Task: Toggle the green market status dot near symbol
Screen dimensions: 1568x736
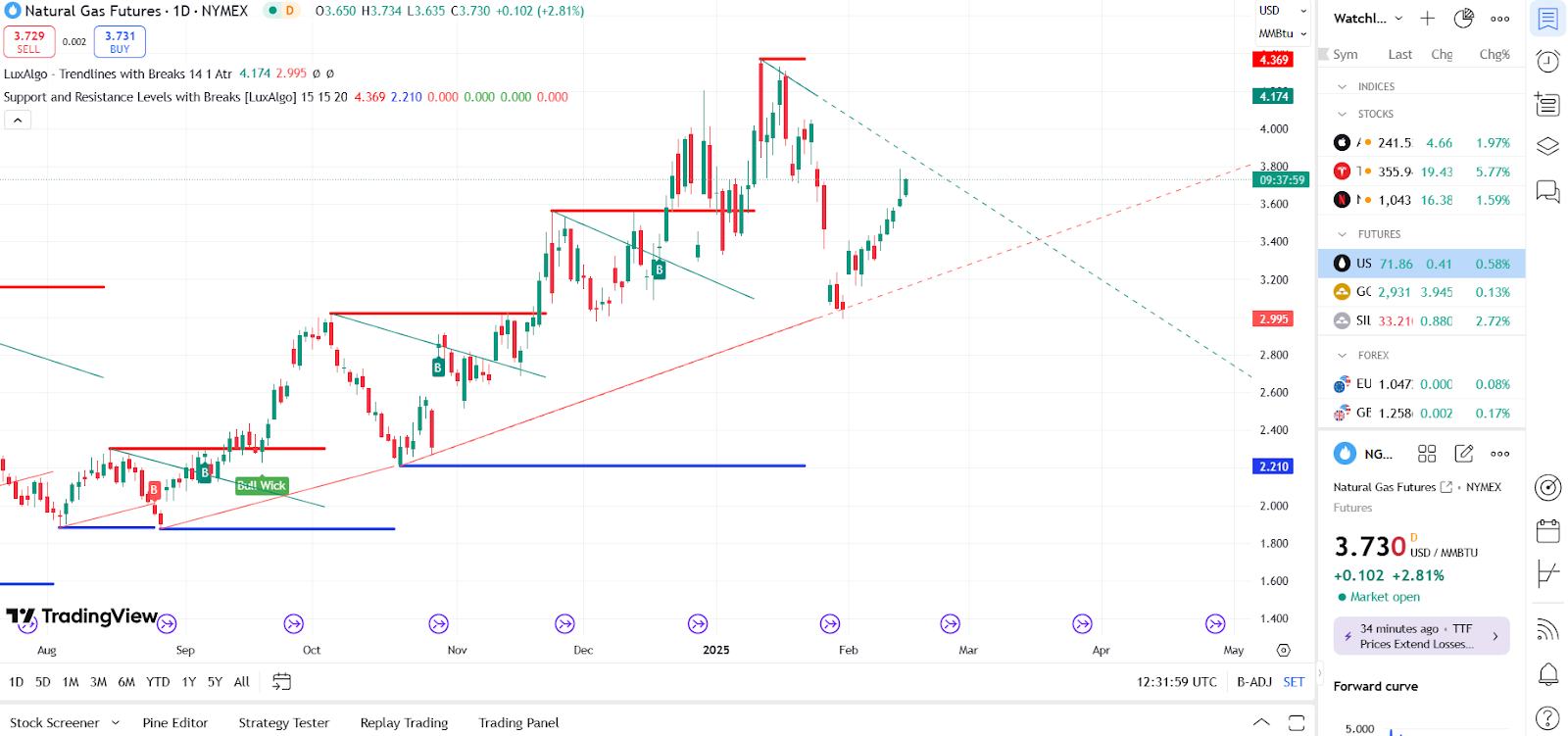Action: [270, 11]
